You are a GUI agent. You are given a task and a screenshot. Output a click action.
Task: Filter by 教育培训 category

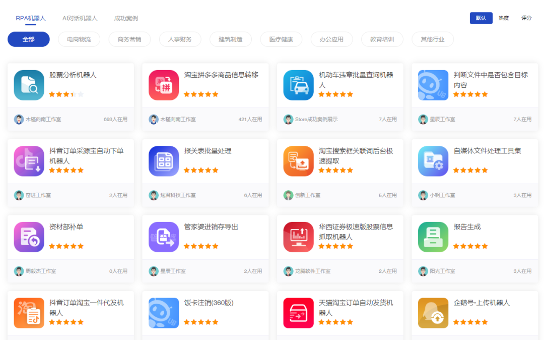382,39
